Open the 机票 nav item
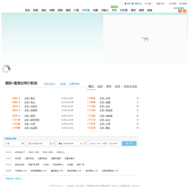This screenshot has height=189, width=189. click(x=36, y=10)
